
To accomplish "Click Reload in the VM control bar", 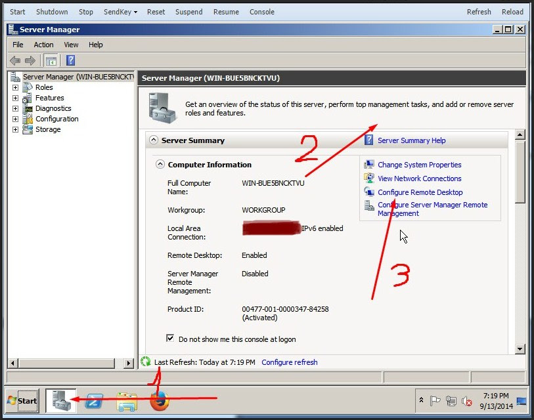I will [512, 12].
